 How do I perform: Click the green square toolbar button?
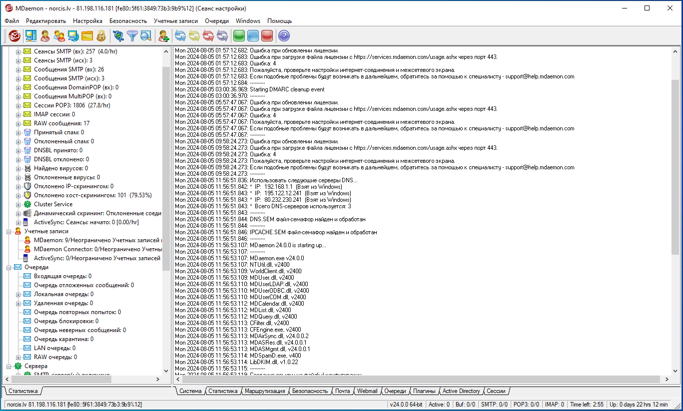tap(239, 36)
